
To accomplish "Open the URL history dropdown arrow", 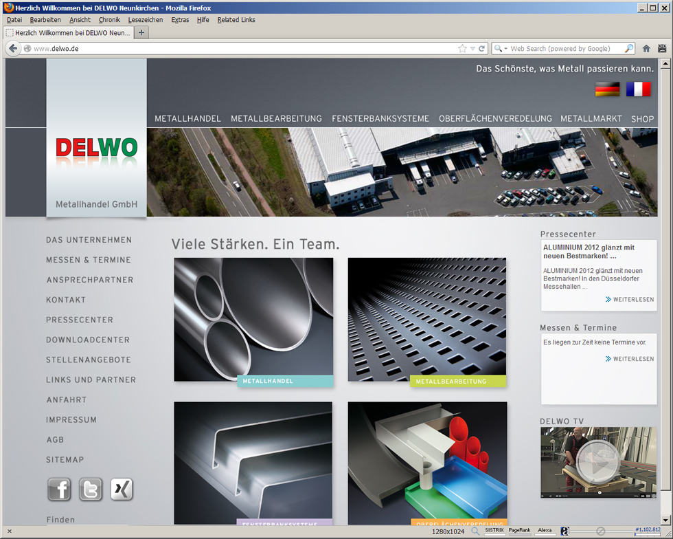I will (x=472, y=49).
